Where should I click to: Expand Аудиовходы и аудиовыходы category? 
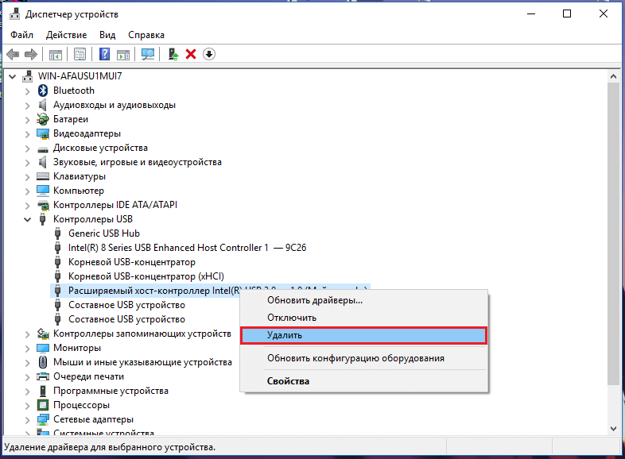[27, 106]
